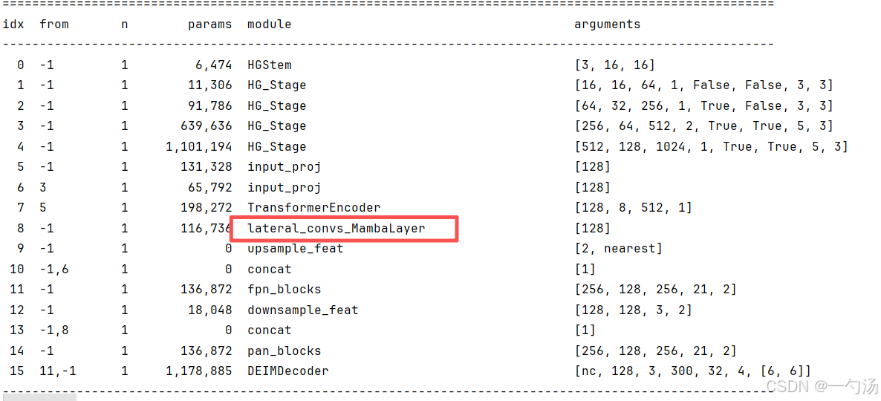
Task: Click the 'from' column header
Action: pyautogui.click(x=54, y=25)
